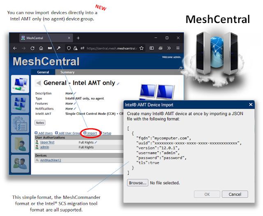The height and width of the screenshot is (216, 263).
Task: Click the OK button in import dialog
Action: [207, 194]
